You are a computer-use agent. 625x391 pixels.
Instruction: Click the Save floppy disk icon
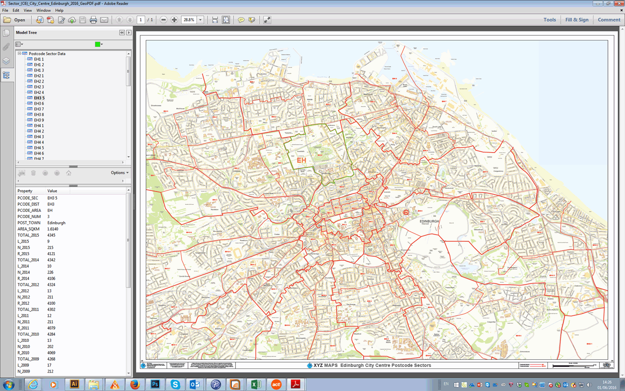coord(82,20)
